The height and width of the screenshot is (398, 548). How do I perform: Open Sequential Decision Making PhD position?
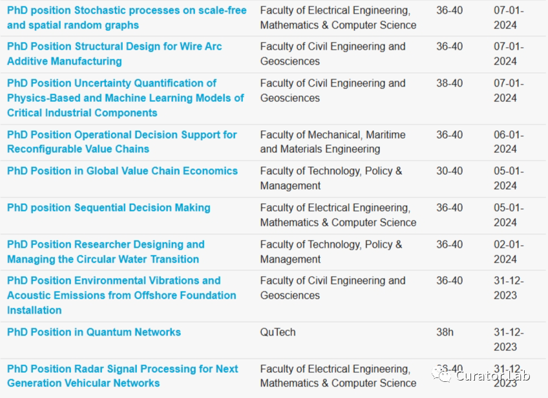point(109,208)
